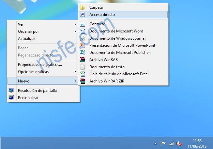Screen dimensions: 213x149
Task: Open the Ver menu entry
Action: [43, 24]
